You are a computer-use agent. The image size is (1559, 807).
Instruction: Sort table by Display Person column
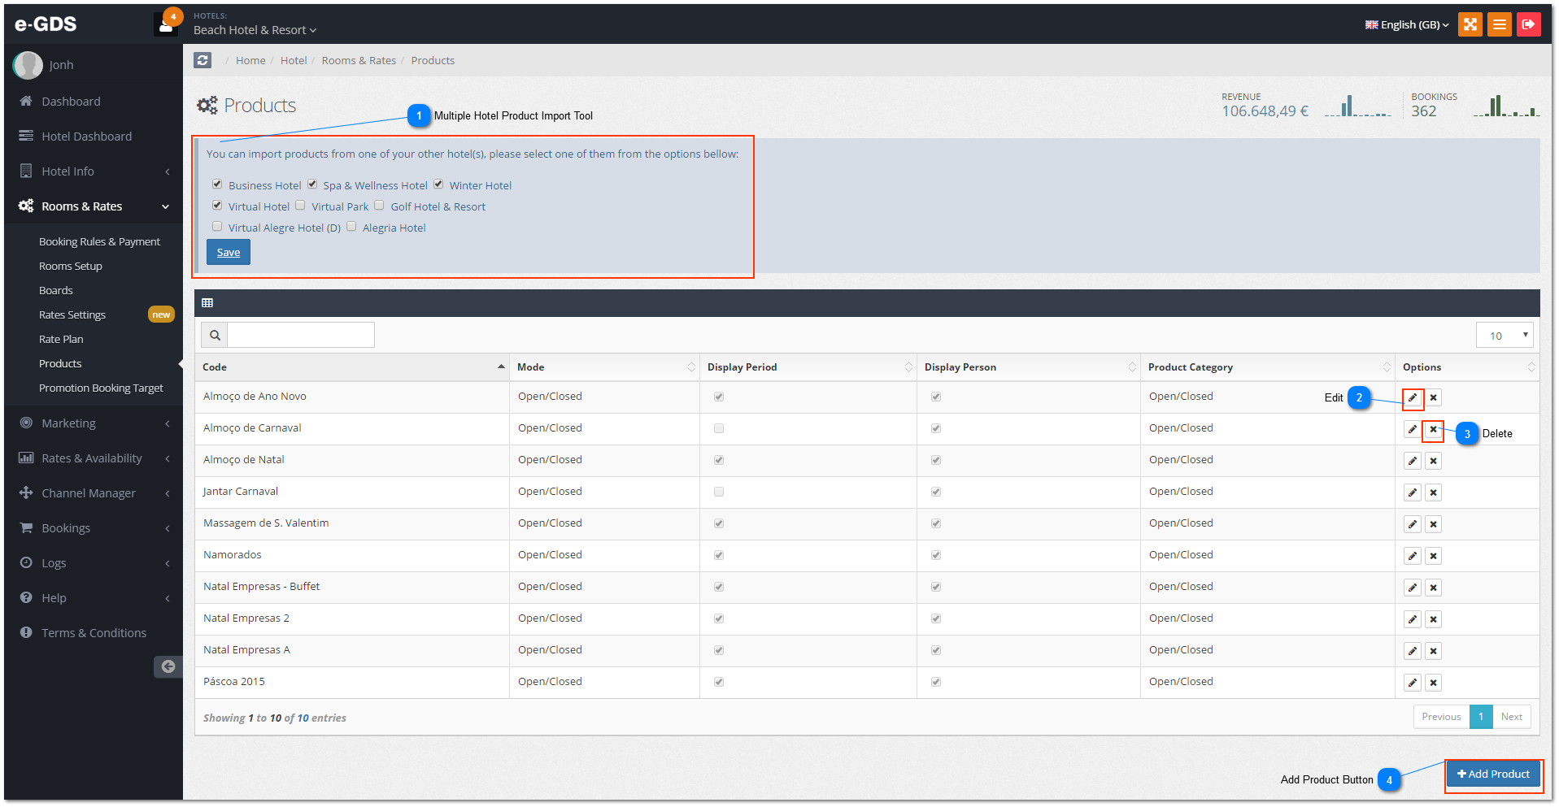coord(1029,367)
